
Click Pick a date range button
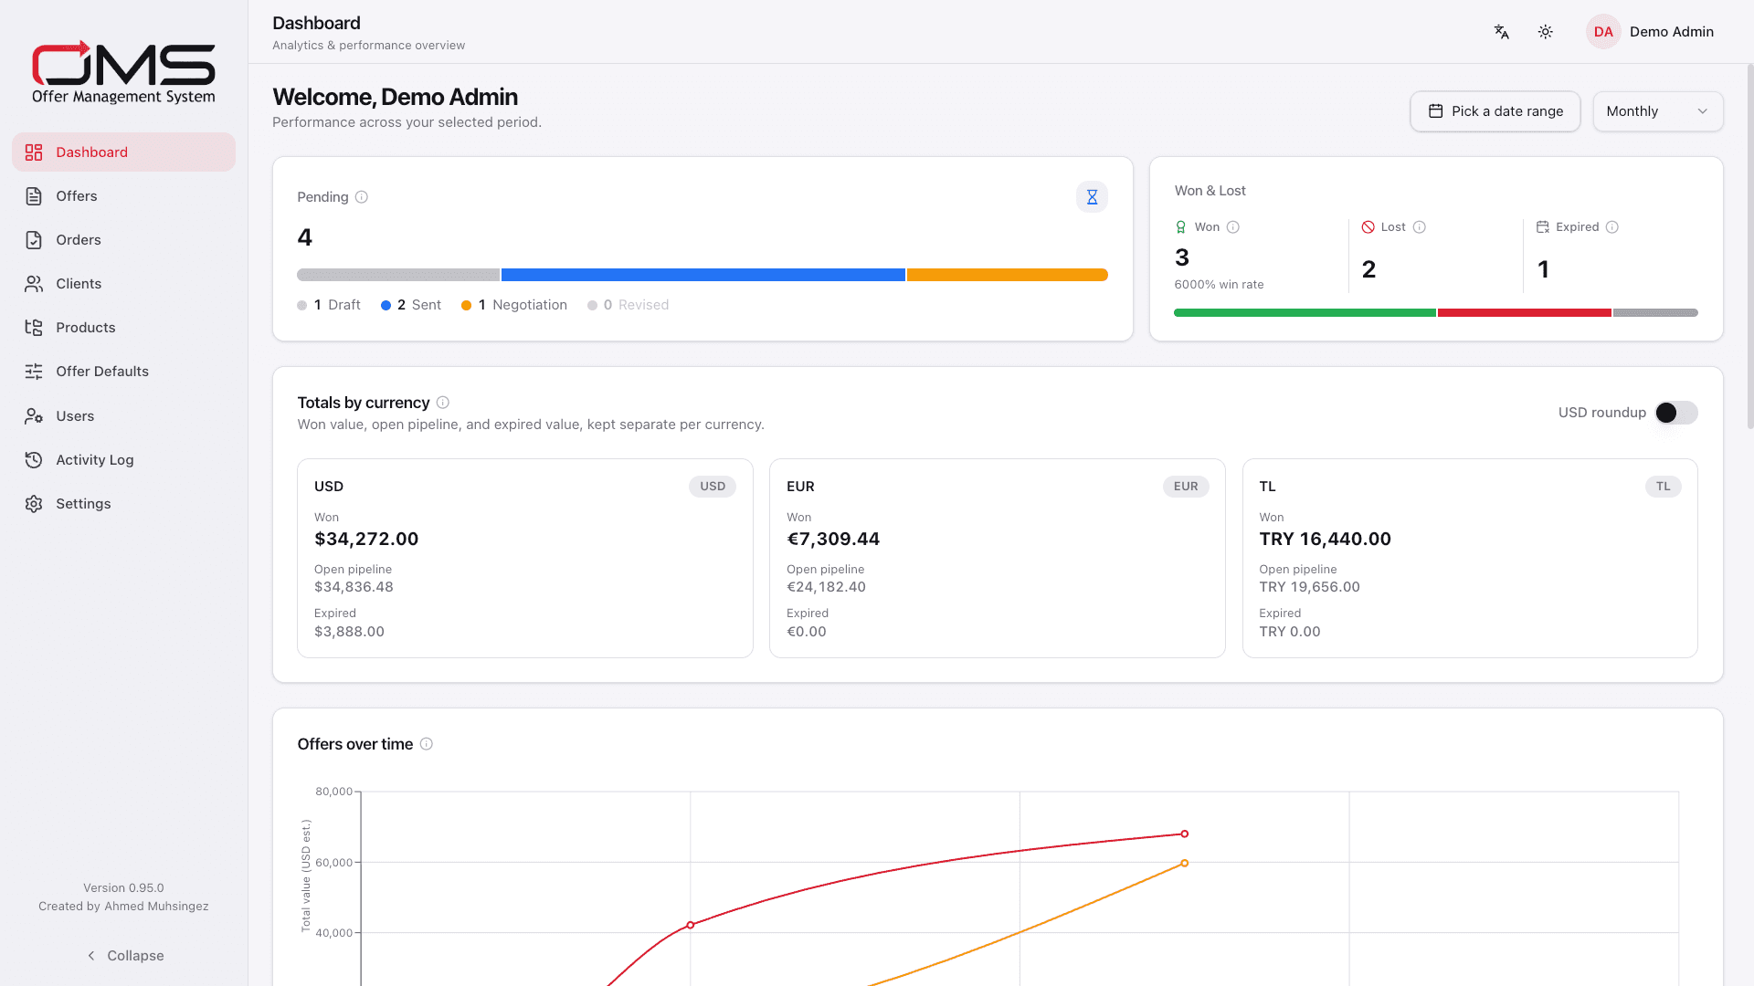(x=1495, y=111)
